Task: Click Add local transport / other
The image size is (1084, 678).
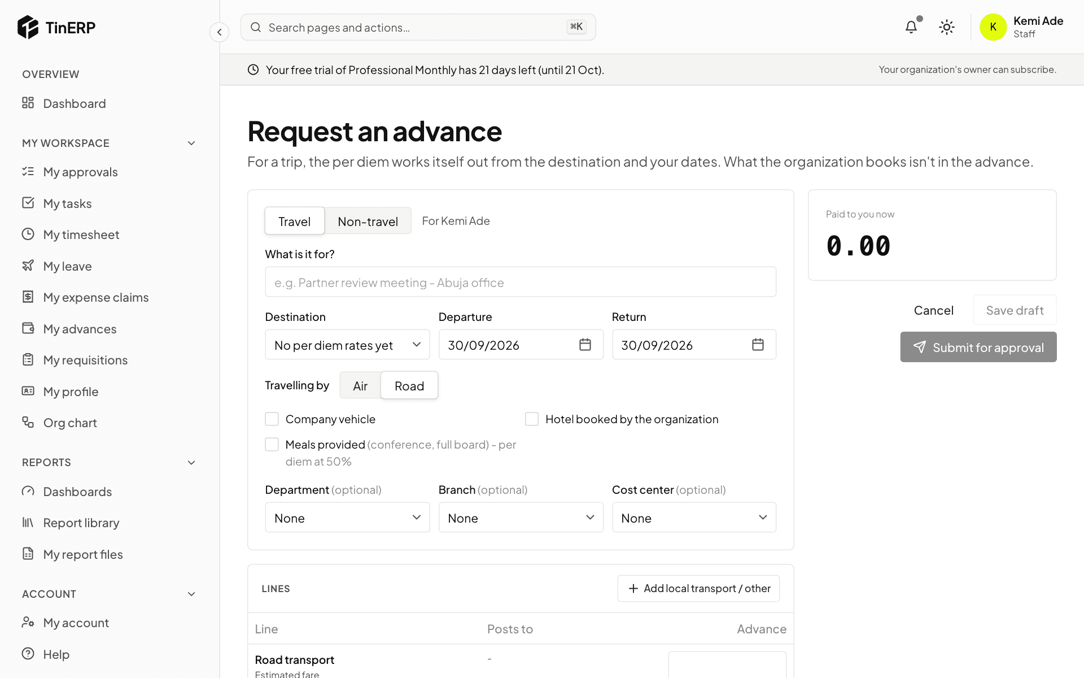Action: pyautogui.click(x=698, y=589)
